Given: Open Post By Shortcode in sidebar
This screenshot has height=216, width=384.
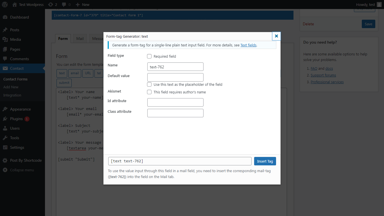Looking at the screenshot, I should [22, 160].
